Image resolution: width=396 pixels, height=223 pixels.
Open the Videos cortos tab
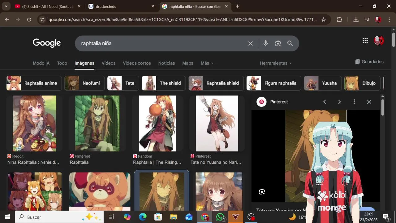point(137,63)
